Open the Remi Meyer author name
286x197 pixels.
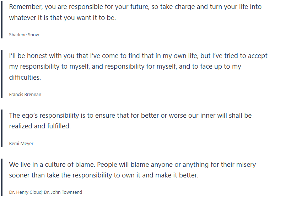[x=21, y=144]
